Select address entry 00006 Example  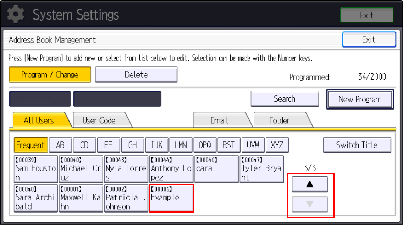tap(171, 198)
